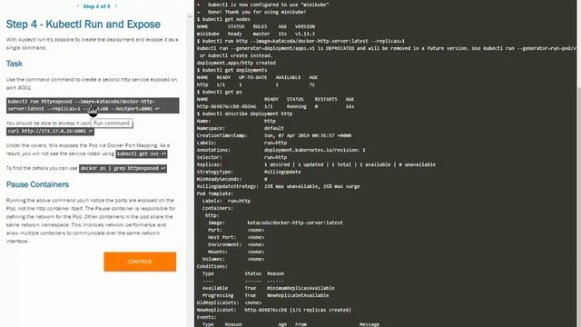This screenshot has width=581, height=327.
Task: Click the 'Replicas:' status line in terminal
Action: click(316, 164)
